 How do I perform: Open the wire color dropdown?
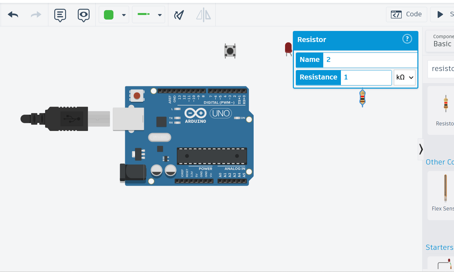coord(124,15)
